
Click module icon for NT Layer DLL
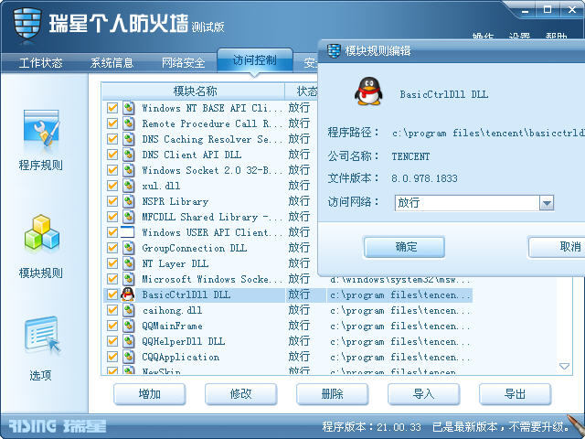128,263
